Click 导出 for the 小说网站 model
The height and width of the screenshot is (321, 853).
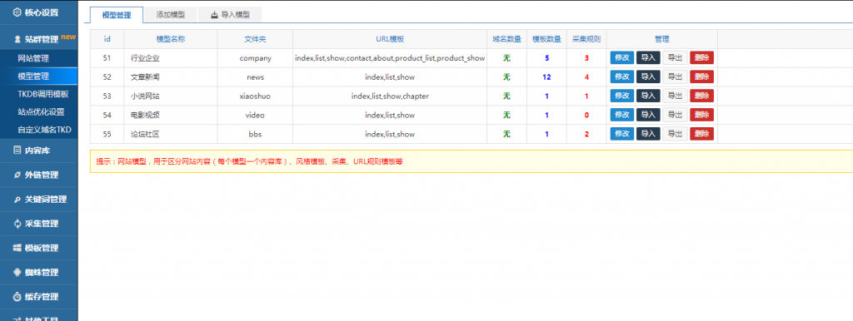(675, 96)
